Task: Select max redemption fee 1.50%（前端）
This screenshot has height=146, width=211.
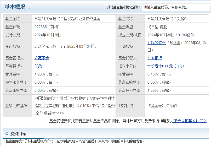Action: click(159, 90)
